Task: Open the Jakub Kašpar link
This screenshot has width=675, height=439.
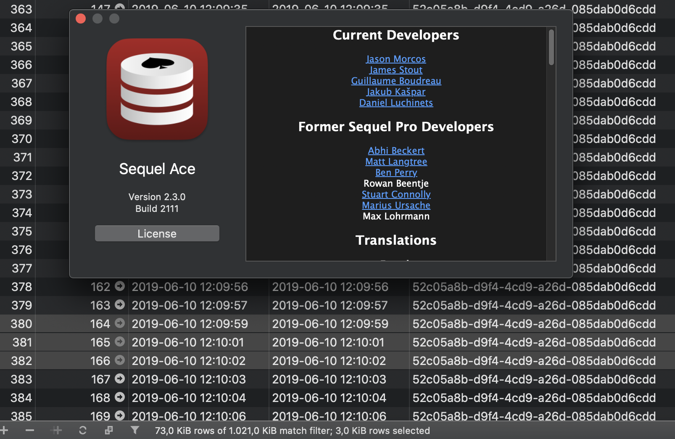Action: click(x=396, y=92)
